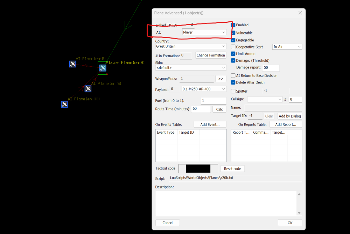Expand the Country dropdown showing Great Britain
350x234 pixels.
pyautogui.click(x=191, y=46)
